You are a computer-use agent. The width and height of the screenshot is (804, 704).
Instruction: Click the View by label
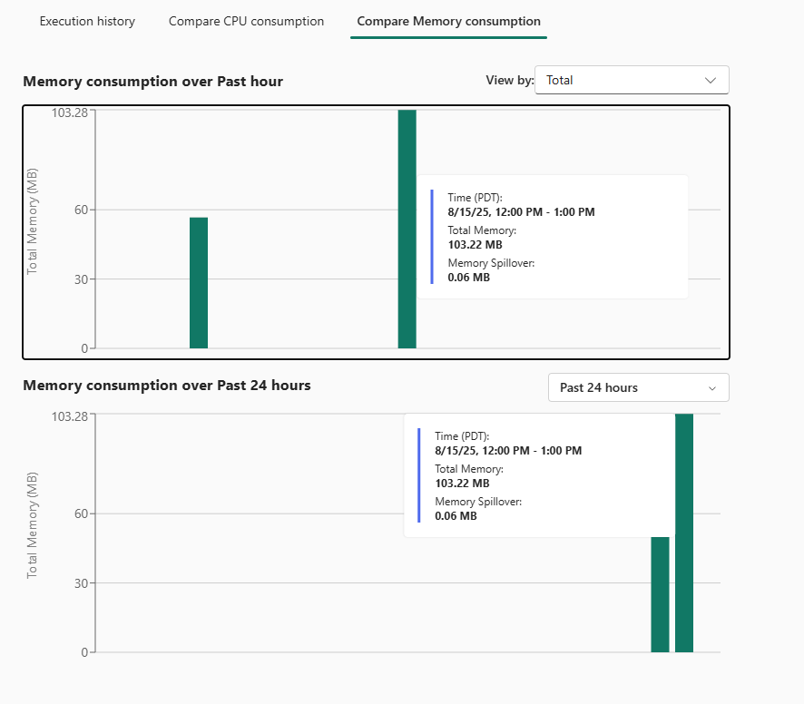click(509, 80)
